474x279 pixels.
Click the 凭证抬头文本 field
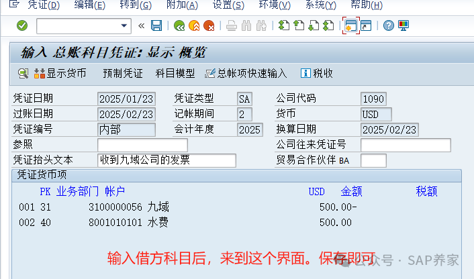click(167, 160)
